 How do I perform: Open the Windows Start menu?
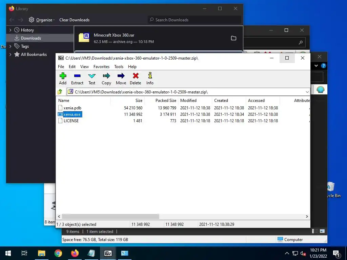pyautogui.click(x=8, y=253)
